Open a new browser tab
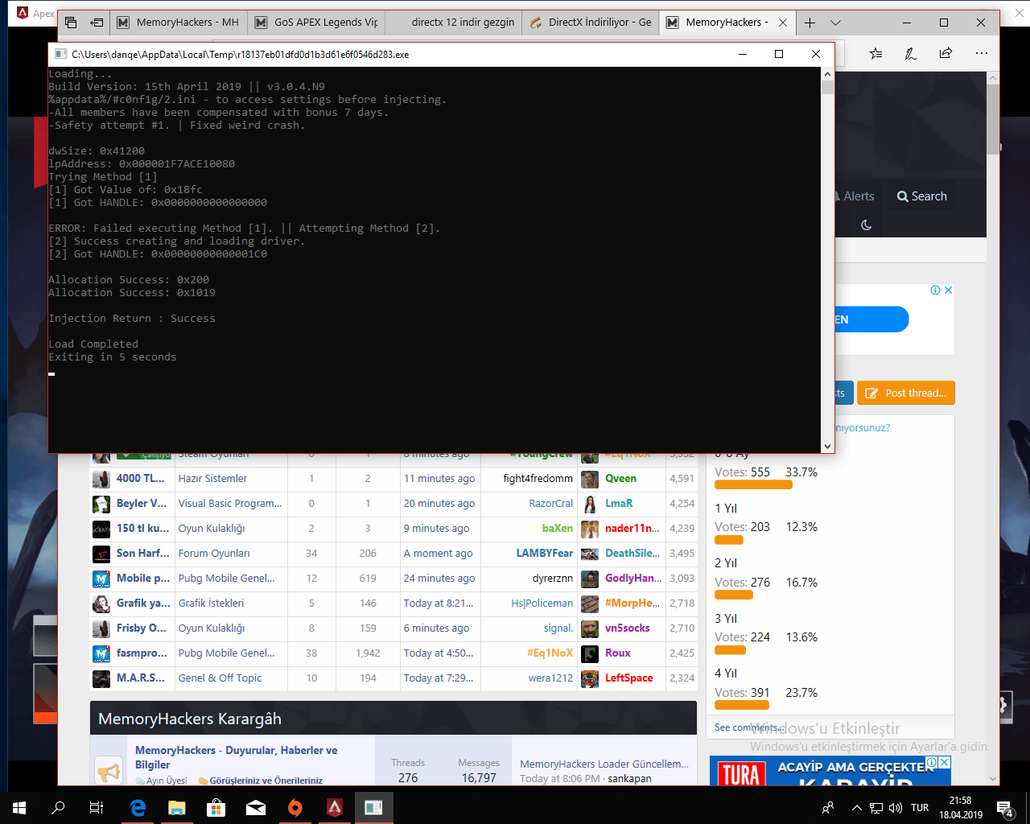 (x=810, y=23)
